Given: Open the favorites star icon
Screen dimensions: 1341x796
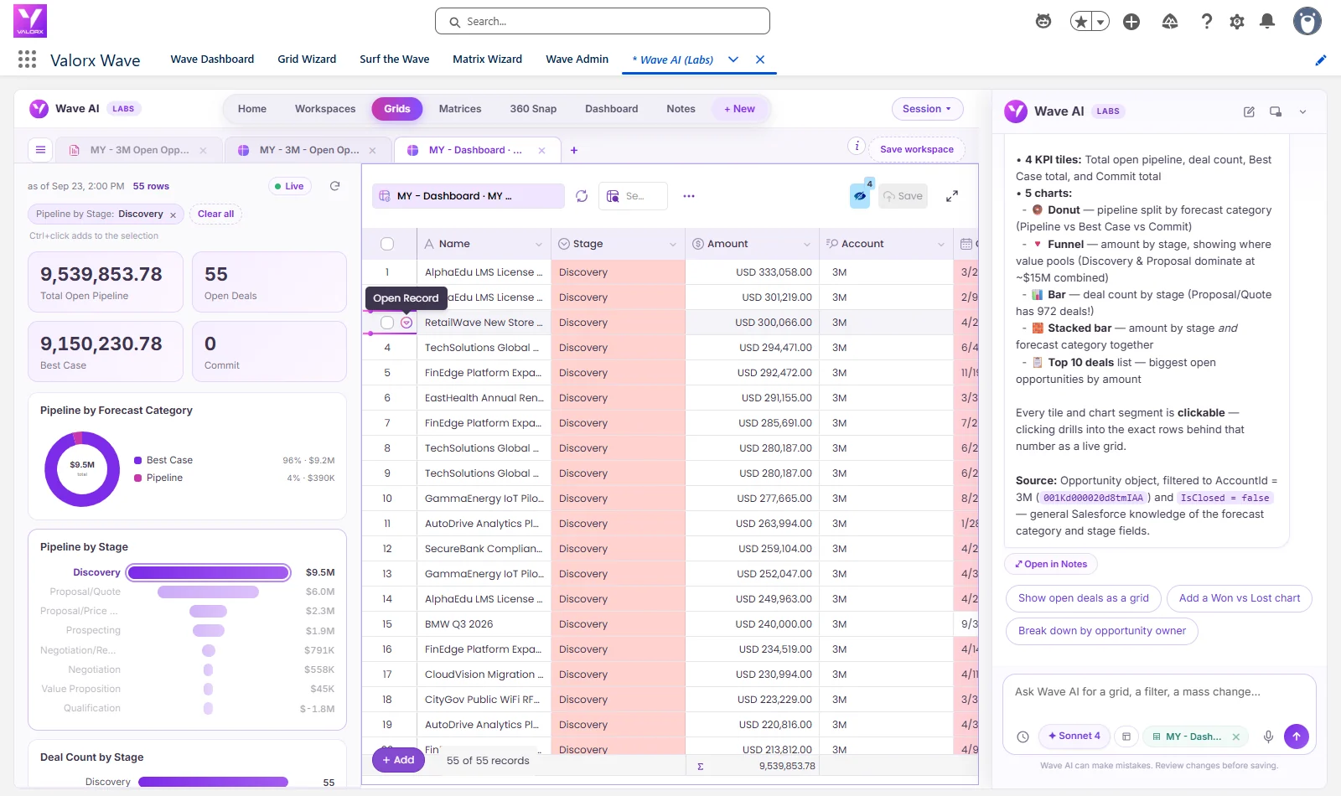Looking at the screenshot, I should pyautogui.click(x=1081, y=22).
